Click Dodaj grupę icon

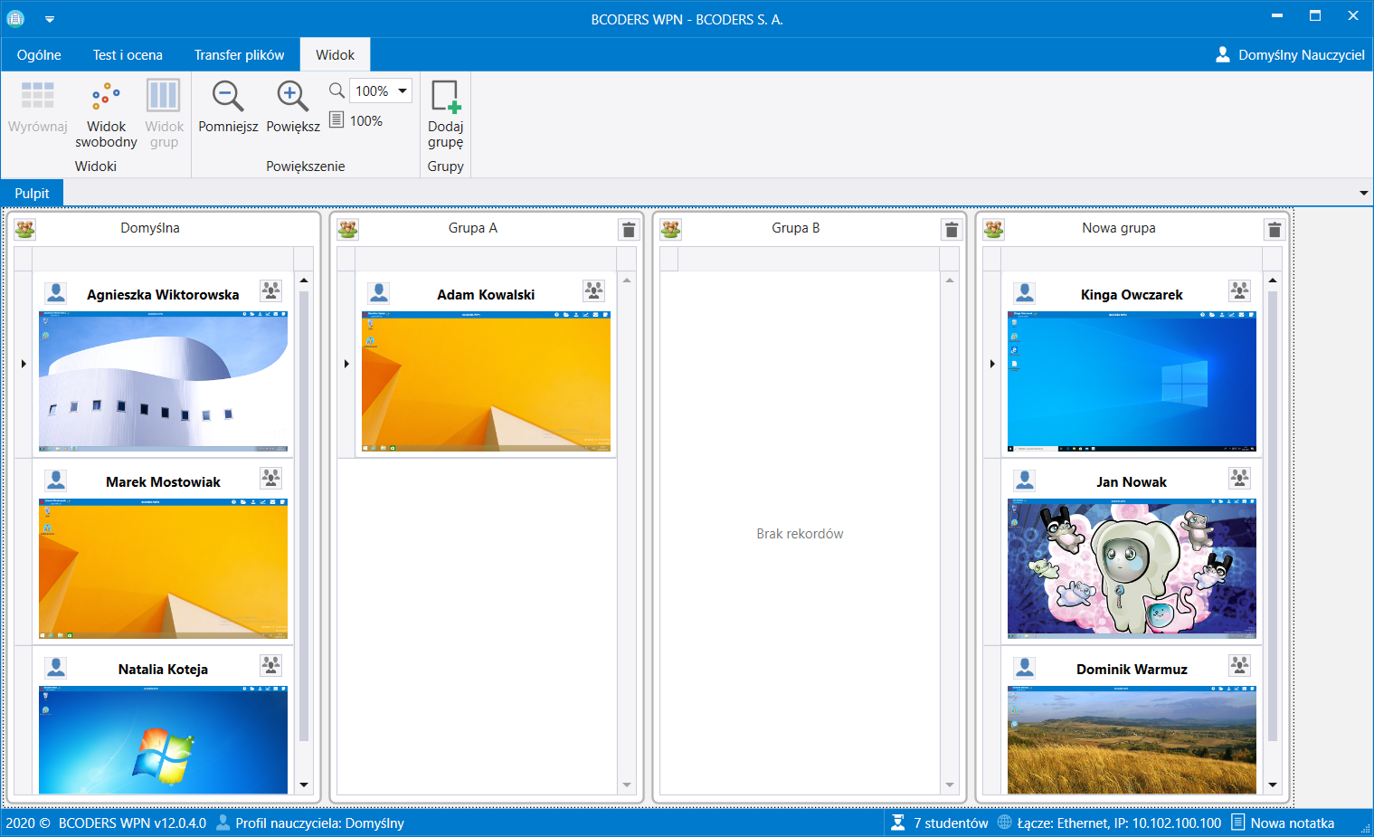[446, 96]
